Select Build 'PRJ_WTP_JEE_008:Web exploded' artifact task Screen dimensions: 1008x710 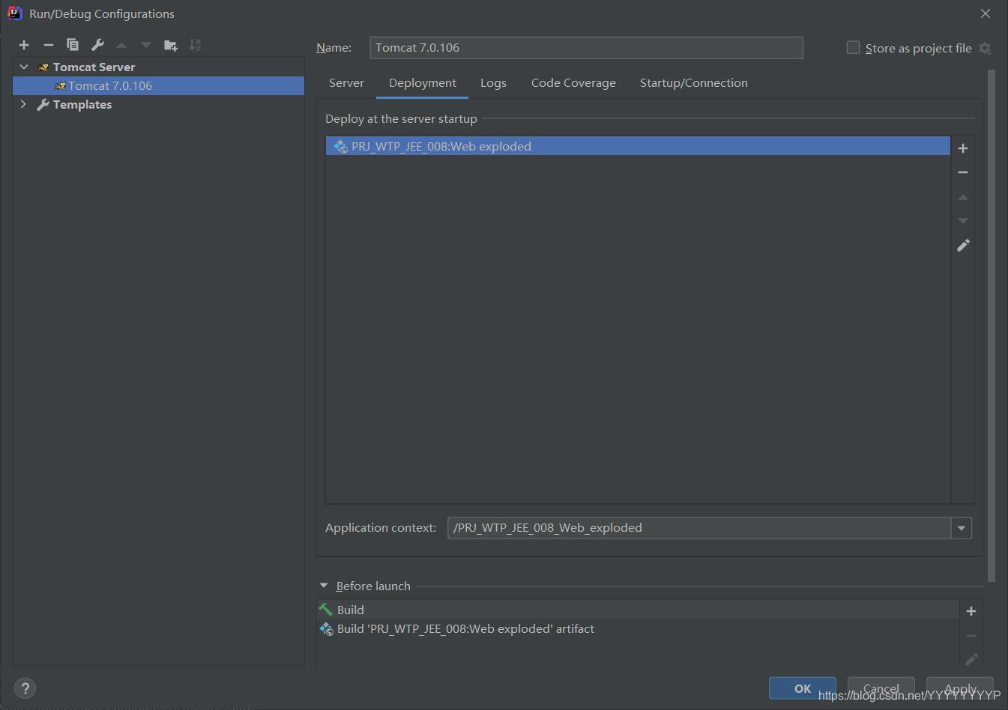(638, 628)
